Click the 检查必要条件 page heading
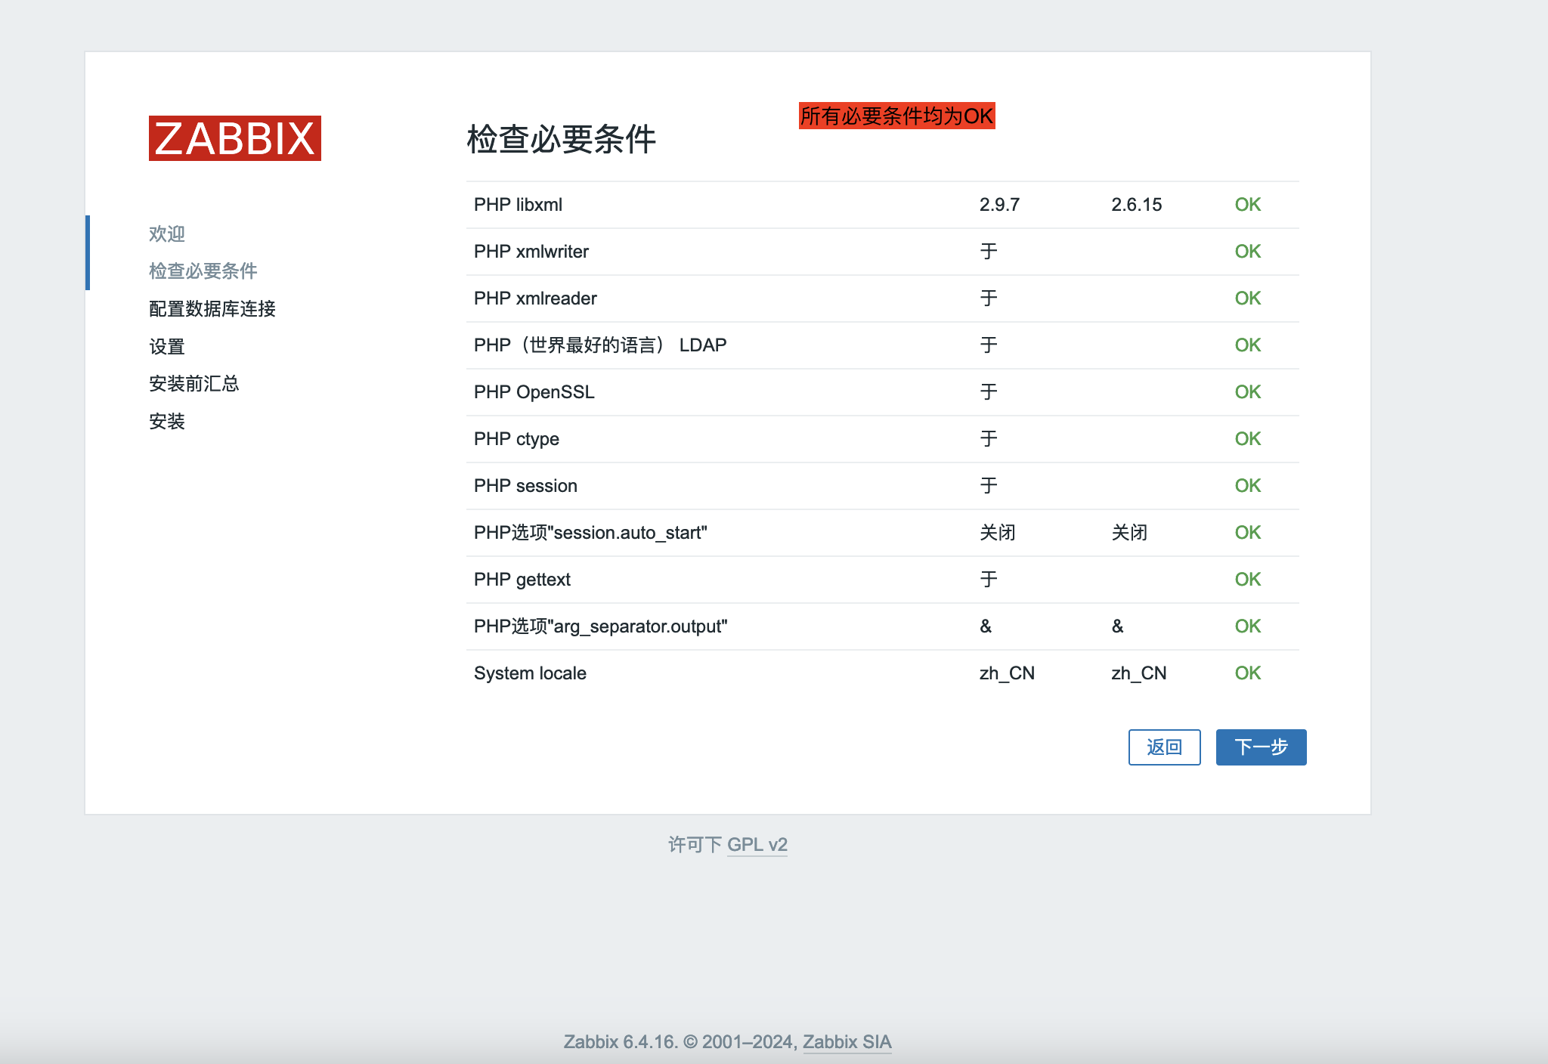1548x1064 pixels. point(562,139)
